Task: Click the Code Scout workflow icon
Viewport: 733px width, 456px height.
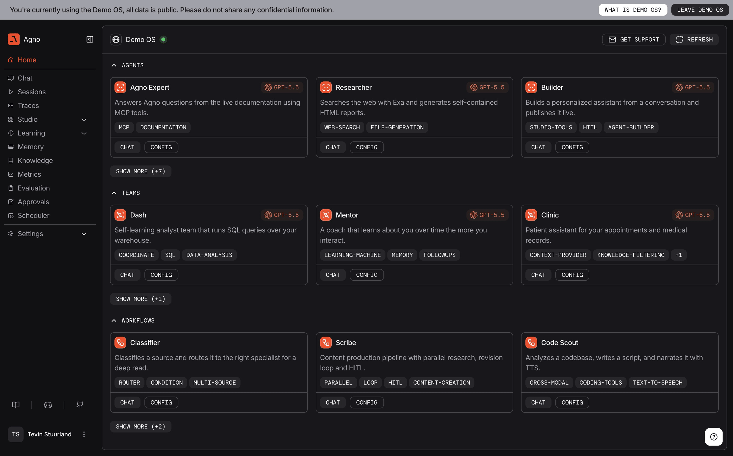Action: [x=531, y=343]
